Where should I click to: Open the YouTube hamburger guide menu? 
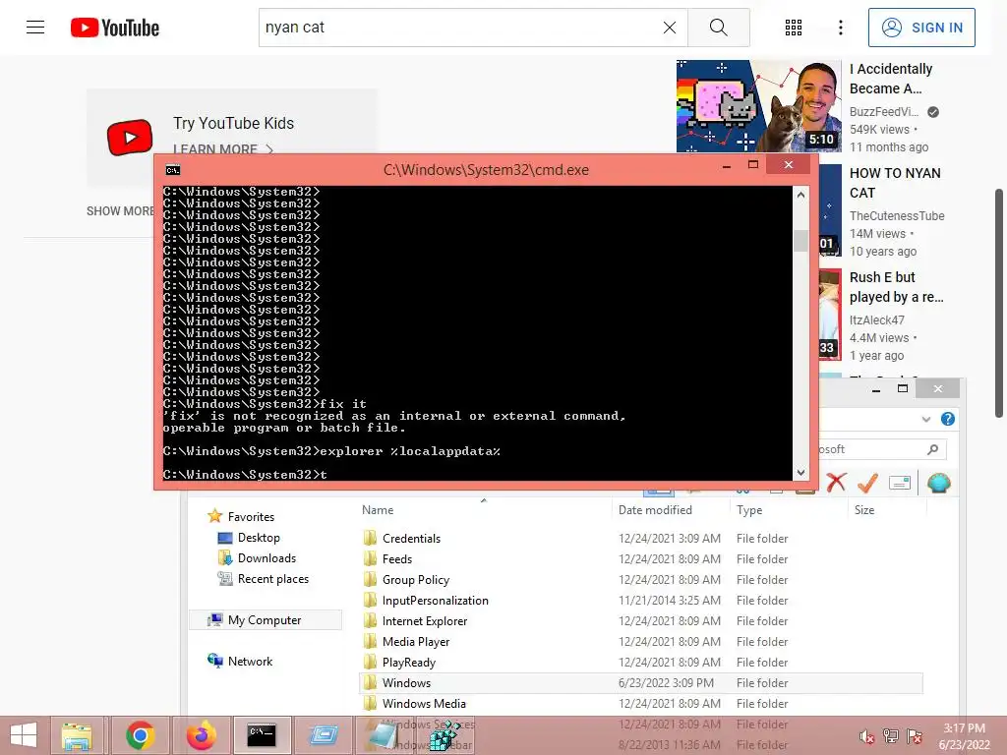[35, 27]
